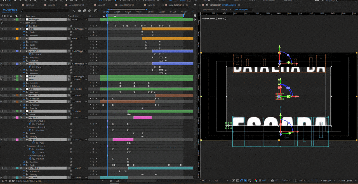This screenshot has width=358, height=184.
Task: Open the viewer magnification dropdown (29%)
Action: [205, 181]
